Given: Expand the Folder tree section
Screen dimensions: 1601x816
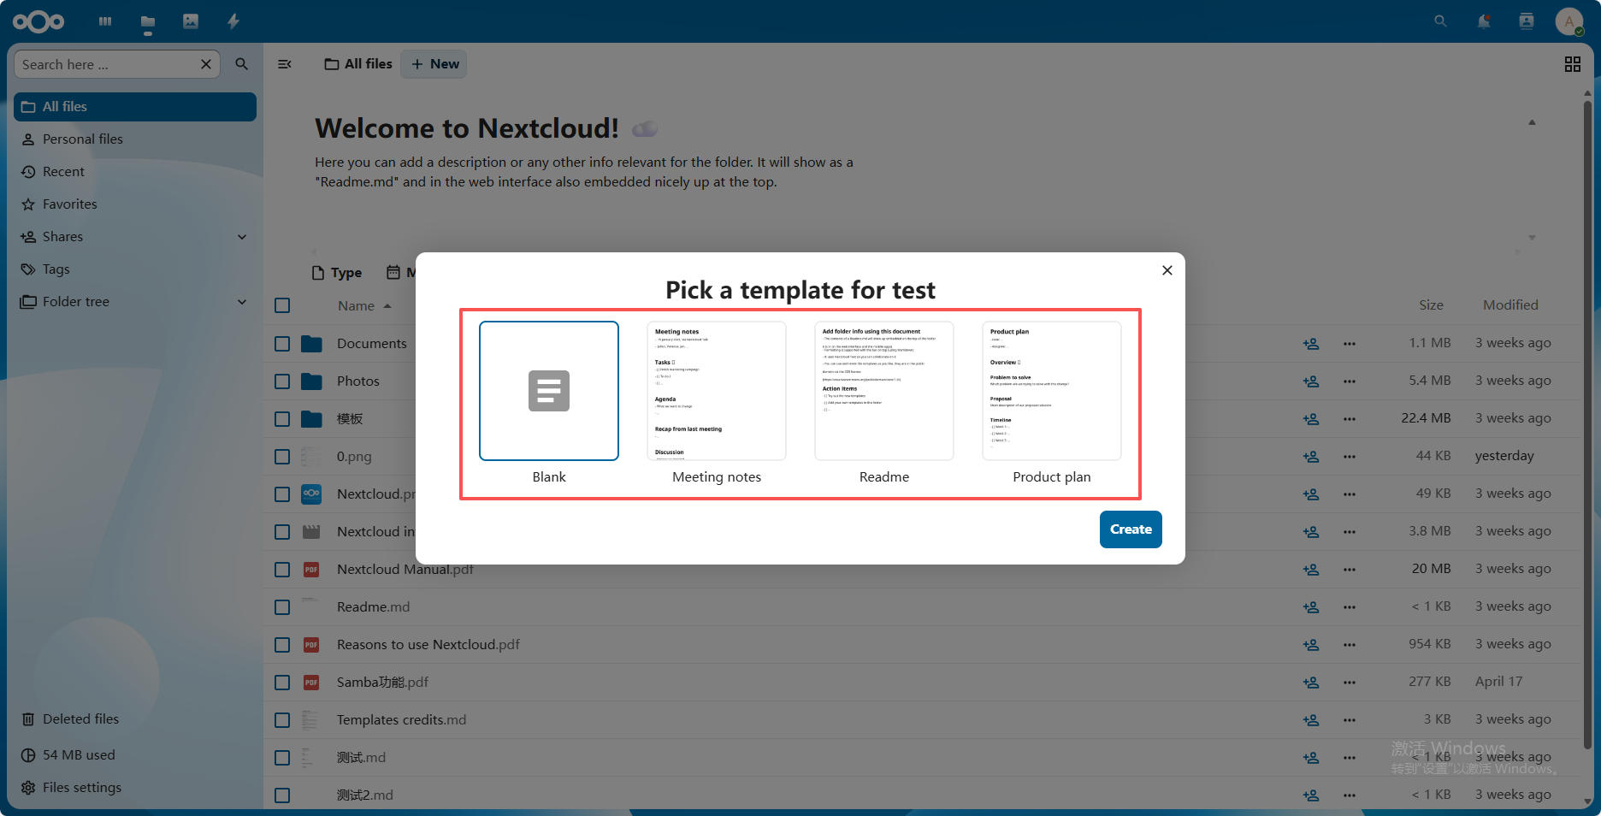Looking at the screenshot, I should 242,302.
